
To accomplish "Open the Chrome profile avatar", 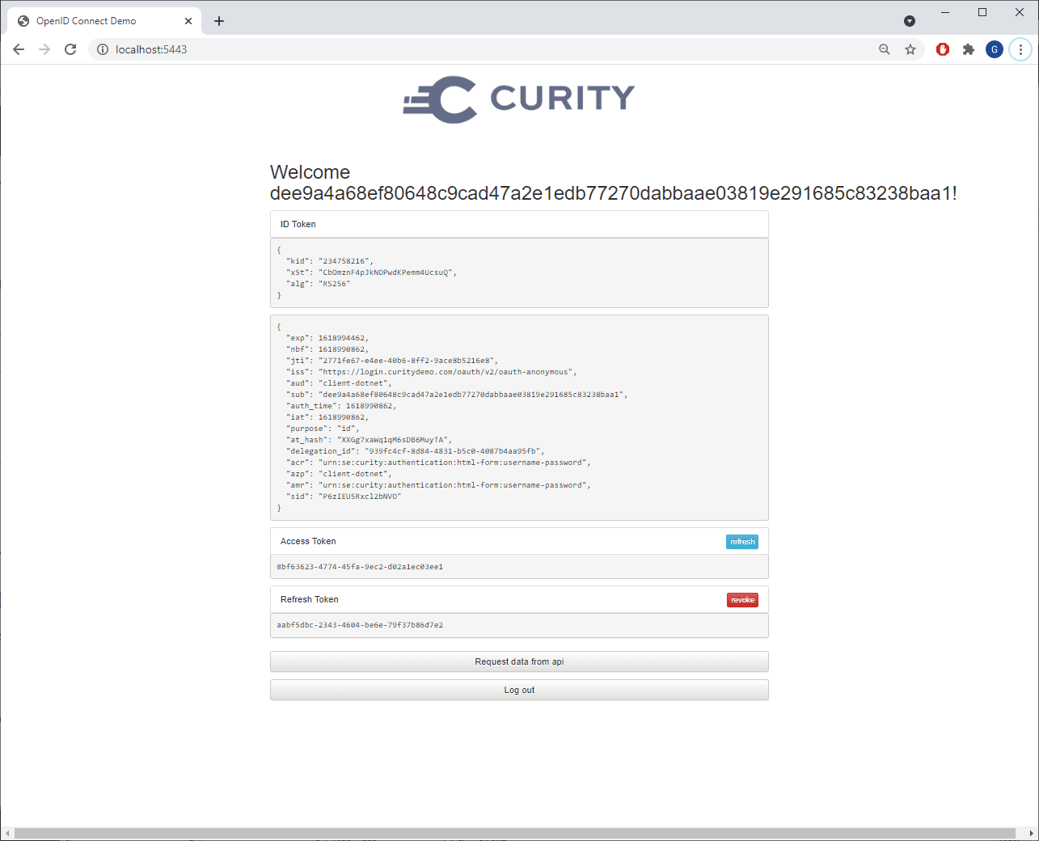I will [x=995, y=49].
